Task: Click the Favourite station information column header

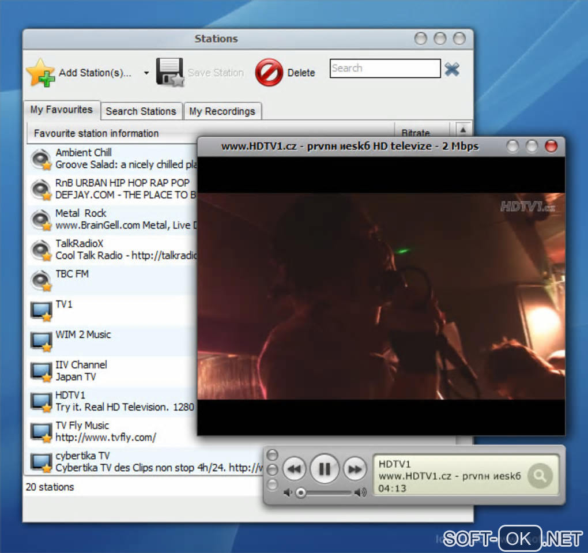Action: click(x=96, y=133)
